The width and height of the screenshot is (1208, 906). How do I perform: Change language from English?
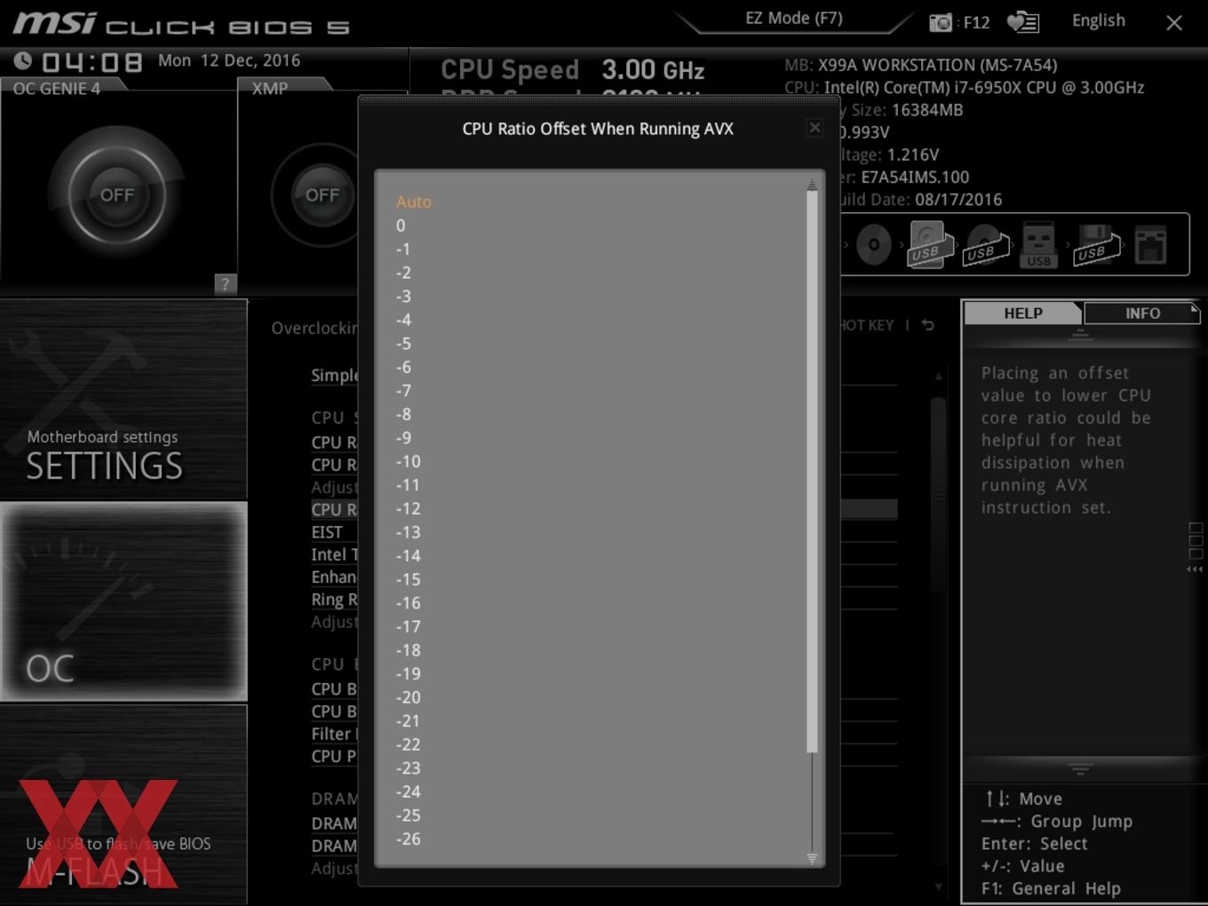1098,20
